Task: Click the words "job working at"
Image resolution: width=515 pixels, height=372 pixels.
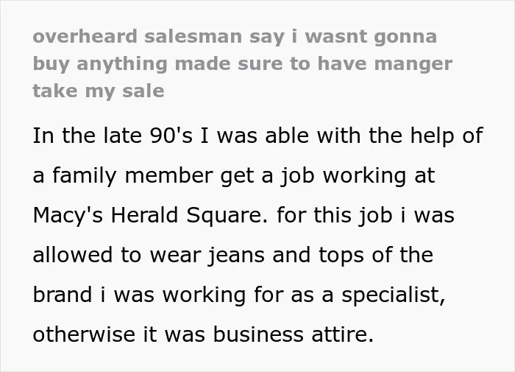Action: pos(358,176)
